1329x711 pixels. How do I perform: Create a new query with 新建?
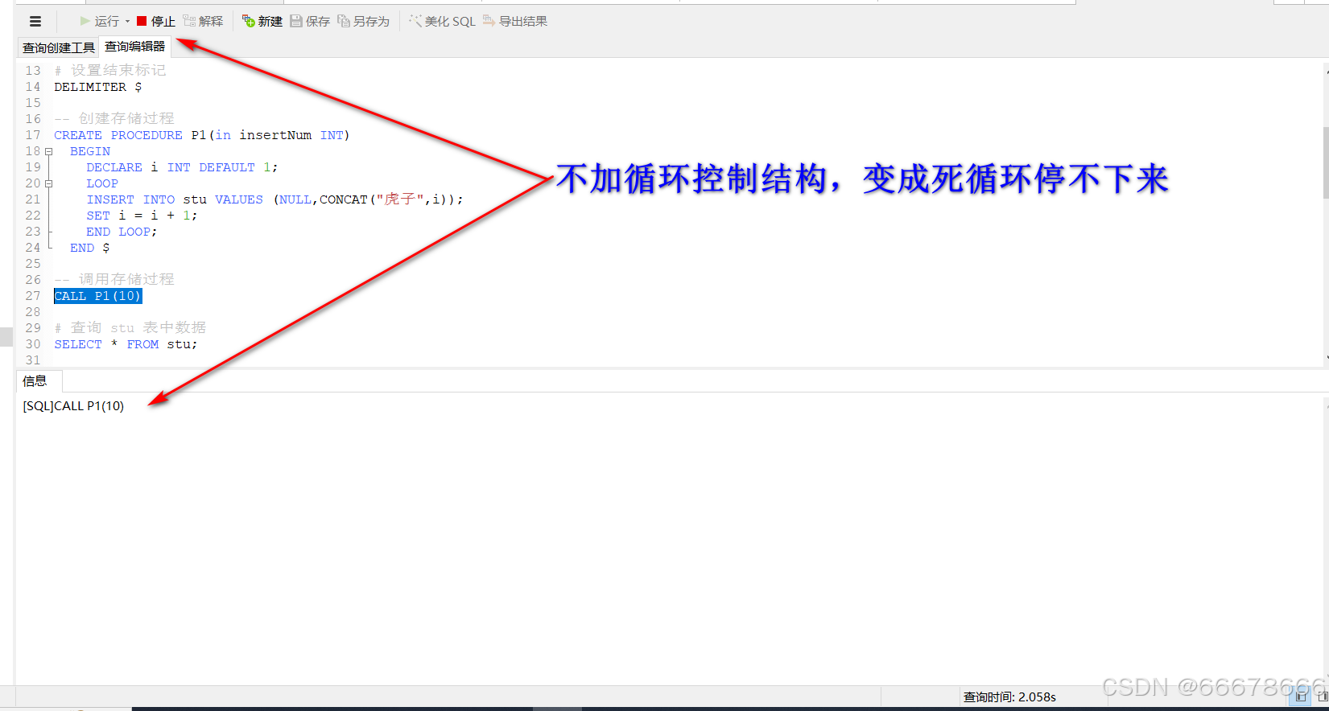point(262,22)
